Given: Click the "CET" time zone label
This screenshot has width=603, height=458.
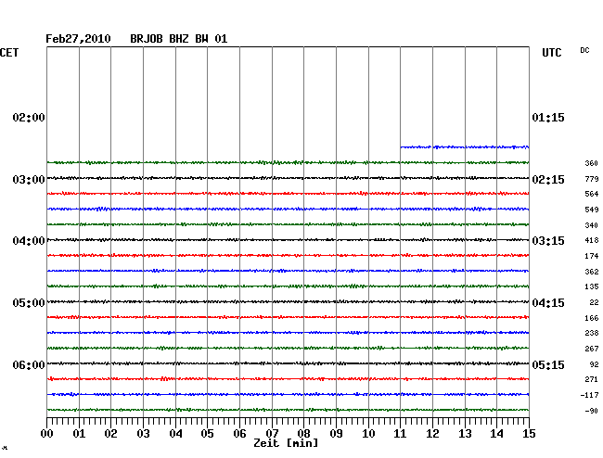Looking at the screenshot, I should click(x=9, y=53).
